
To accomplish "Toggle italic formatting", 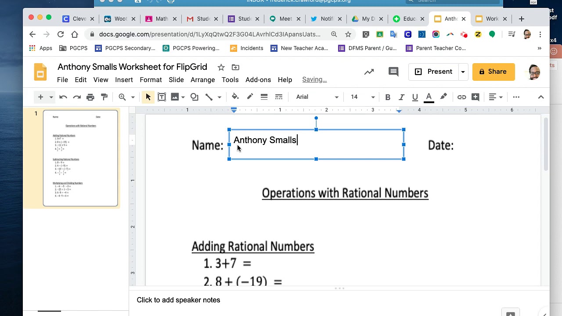I will [x=401, y=97].
